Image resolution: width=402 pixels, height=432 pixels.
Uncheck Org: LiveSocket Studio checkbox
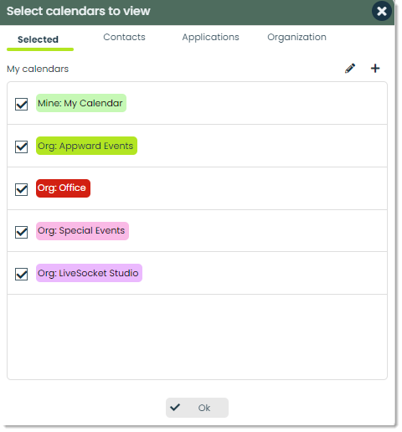[21, 274]
